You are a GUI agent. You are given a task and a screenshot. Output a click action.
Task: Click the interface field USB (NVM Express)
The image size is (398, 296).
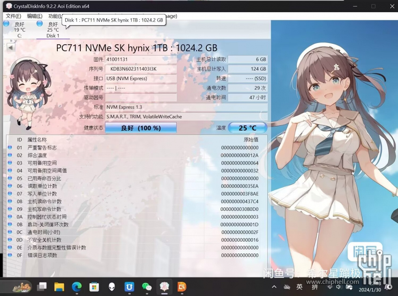[141, 78]
